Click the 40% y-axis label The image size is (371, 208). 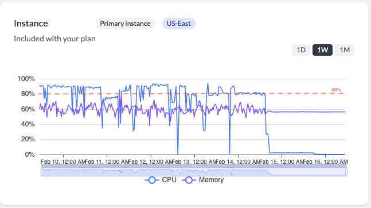coord(28,124)
